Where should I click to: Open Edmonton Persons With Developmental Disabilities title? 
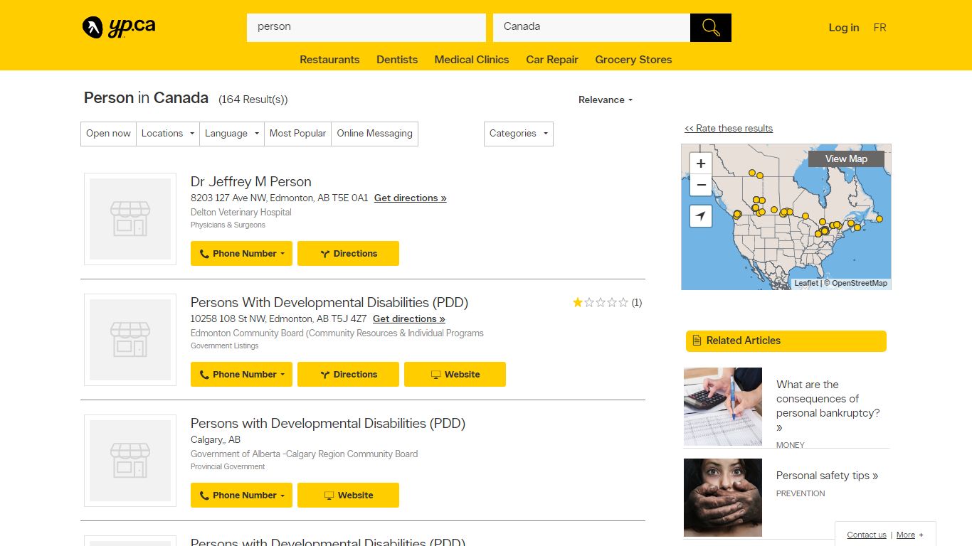click(x=329, y=303)
